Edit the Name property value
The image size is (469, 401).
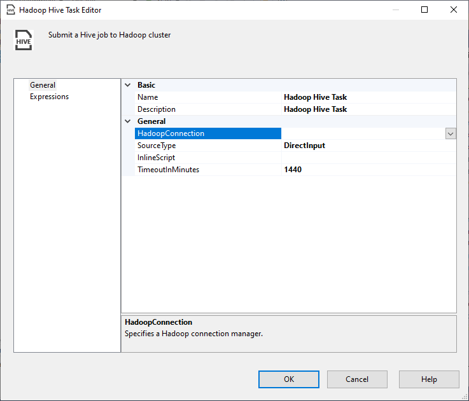click(368, 97)
